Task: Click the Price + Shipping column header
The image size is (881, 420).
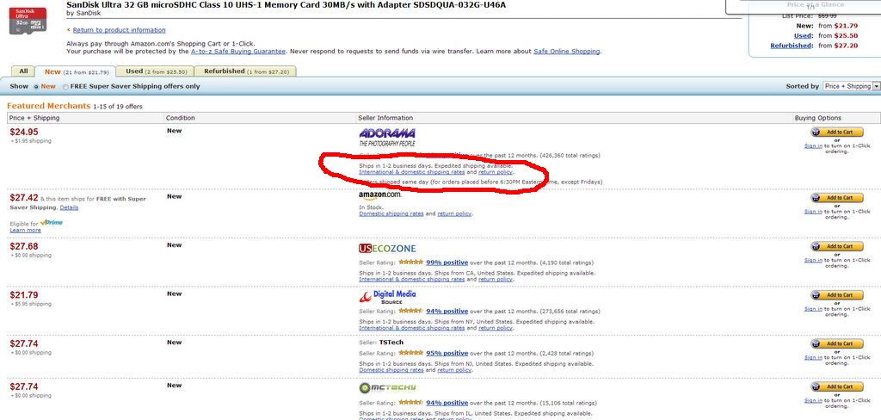Action: point(34,118)
